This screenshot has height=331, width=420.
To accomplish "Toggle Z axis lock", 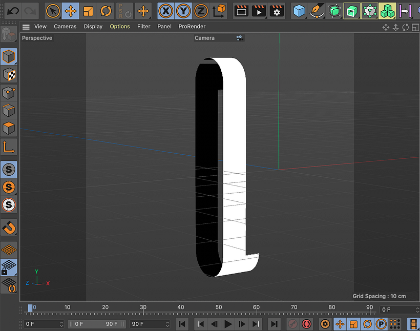I will pos(201,11).
